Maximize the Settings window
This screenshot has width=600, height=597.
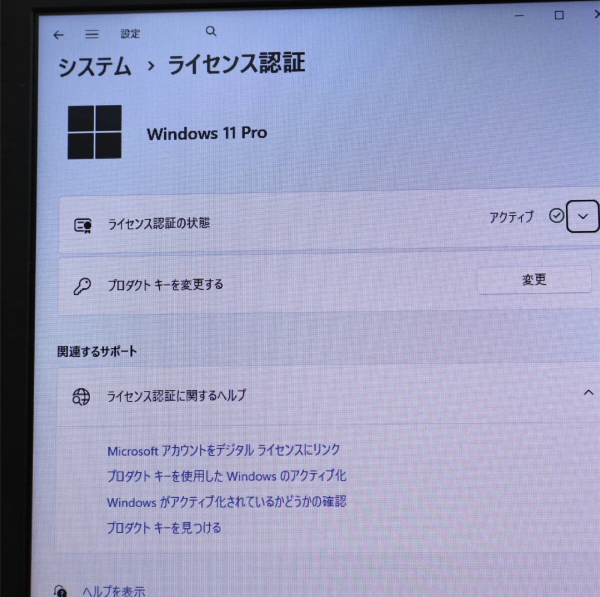tap(559, 15)
